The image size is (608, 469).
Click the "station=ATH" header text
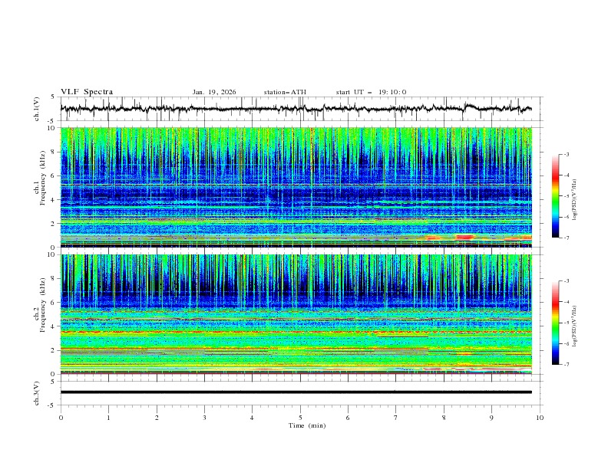coord(285,92)
